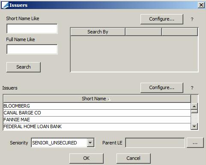206x165 pixels.
Task: Click the third blank column header in the search table
Action: pyautogui.click(x=180, y=32)
